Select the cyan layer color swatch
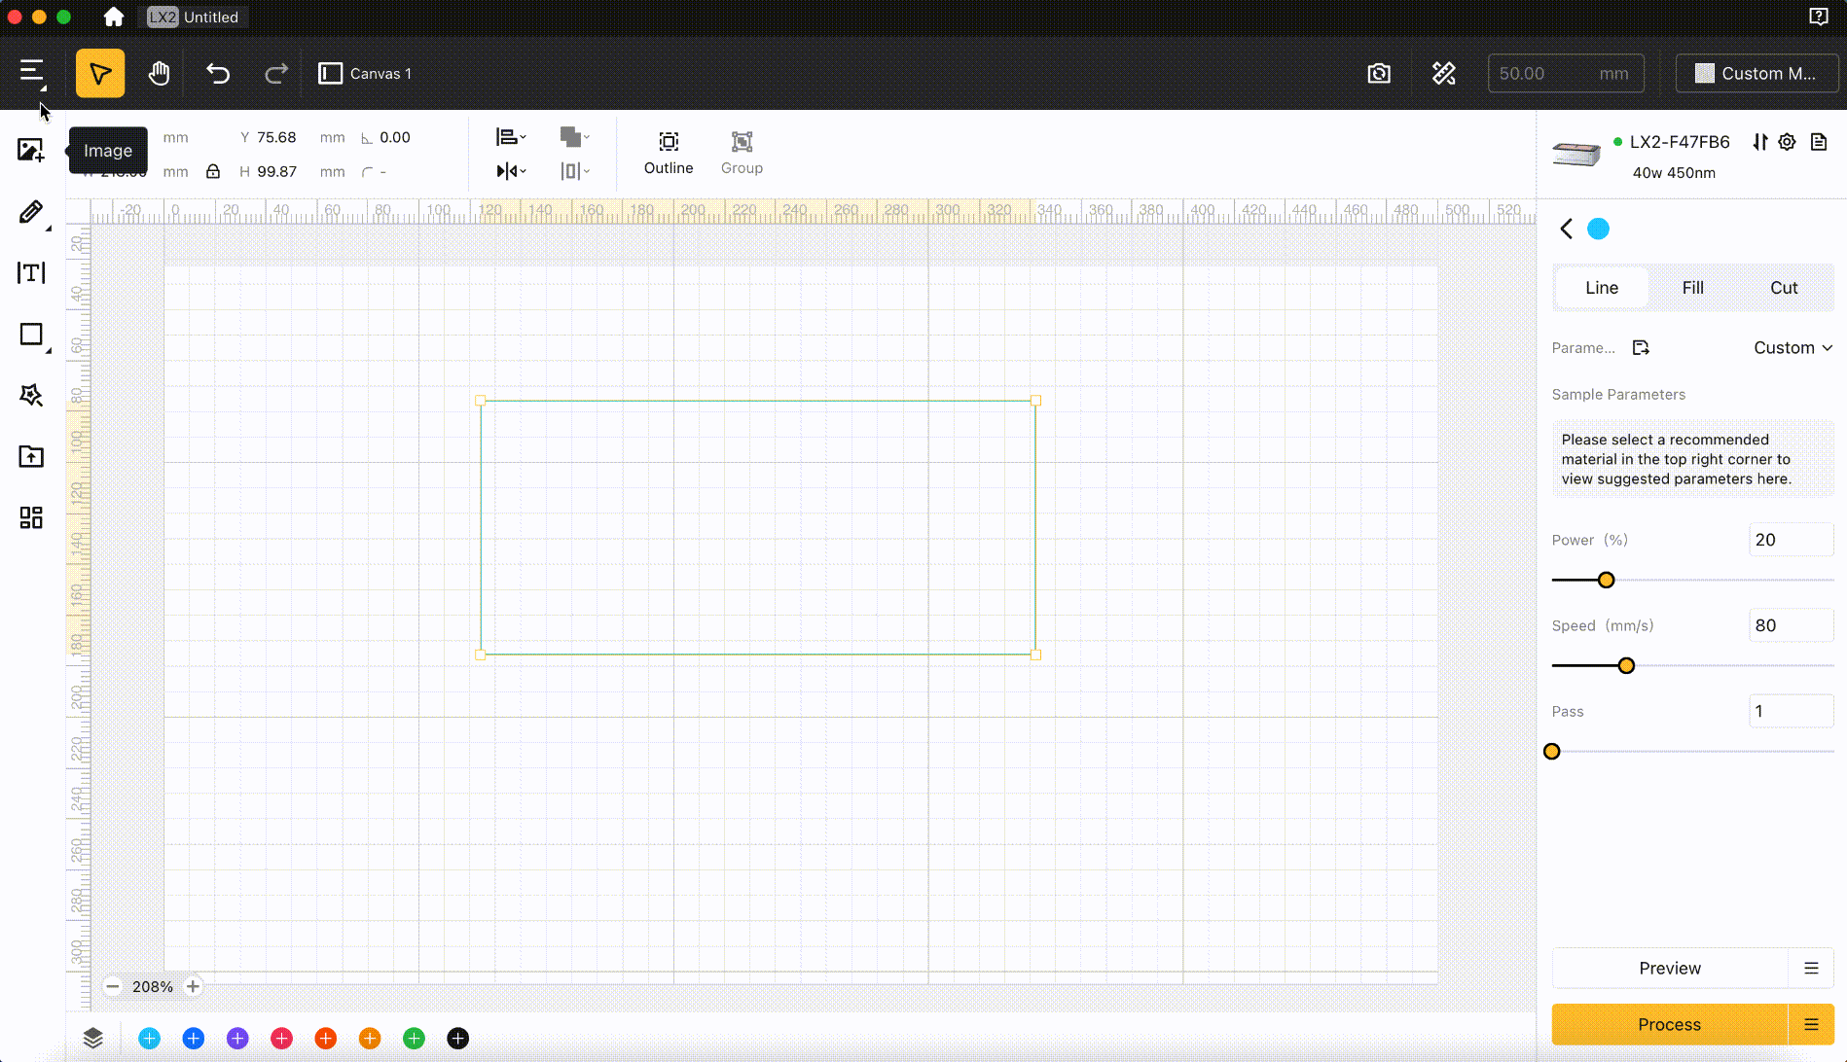This screenshot has height=1062, width=1847. click(x=149, y=1039)
